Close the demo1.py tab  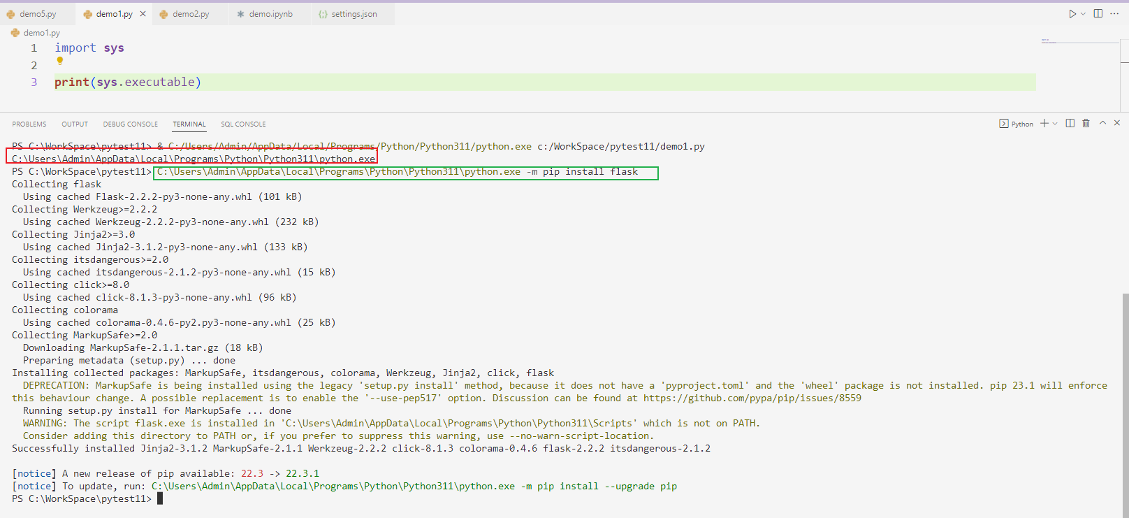click(x=143, y=14)
